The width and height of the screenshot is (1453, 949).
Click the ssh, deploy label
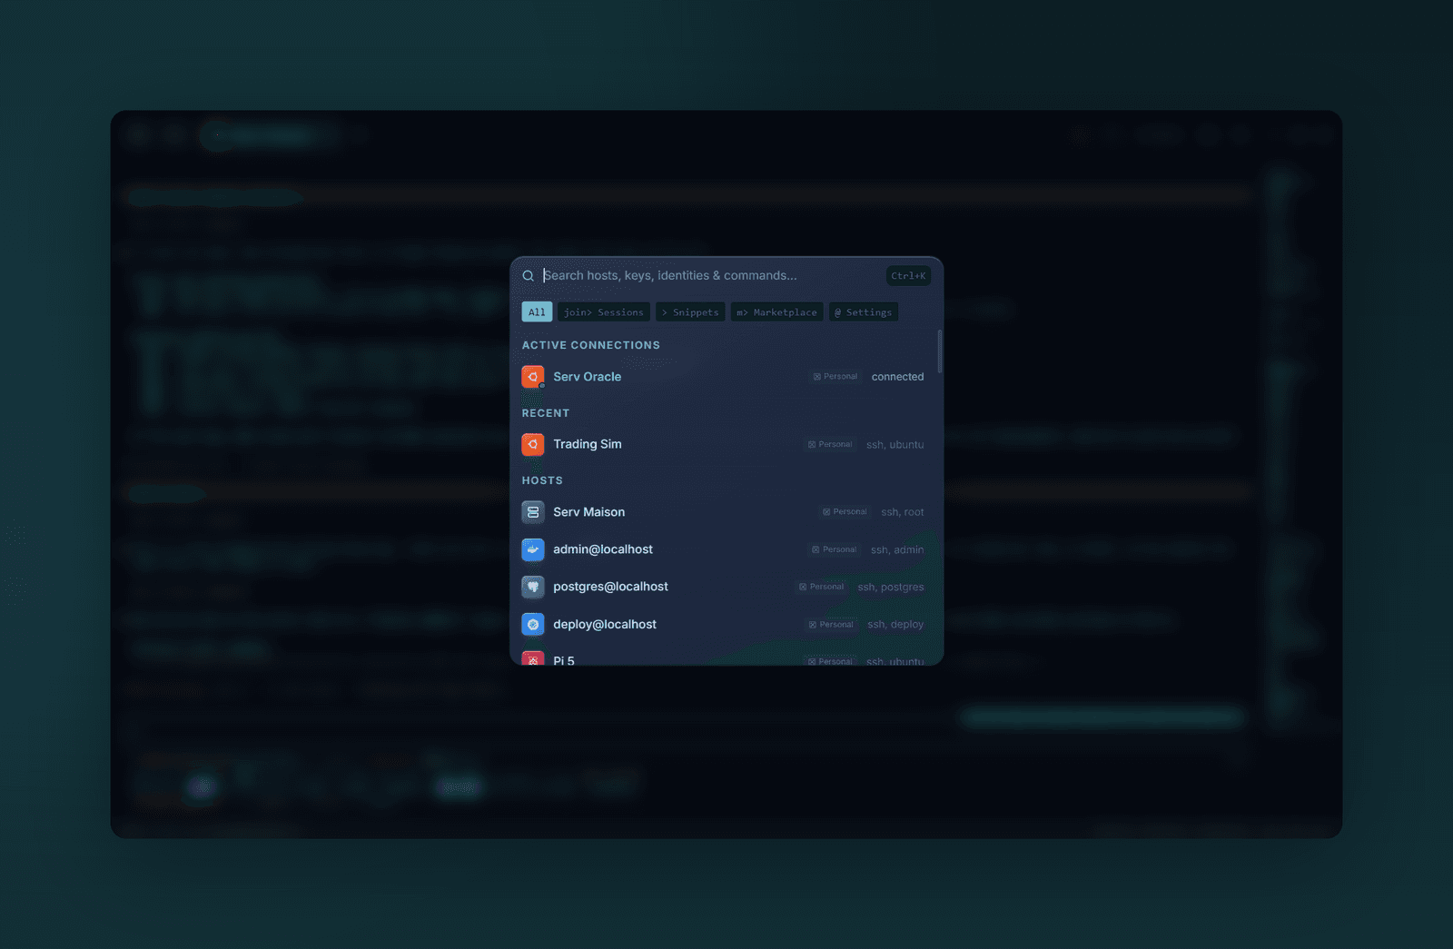(895, 625)
